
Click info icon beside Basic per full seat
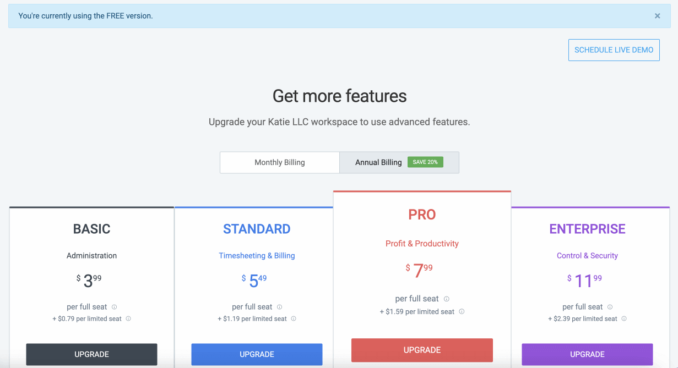click(115, 307)
